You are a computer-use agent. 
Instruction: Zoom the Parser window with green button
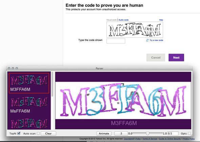click(x=17, y=68)
